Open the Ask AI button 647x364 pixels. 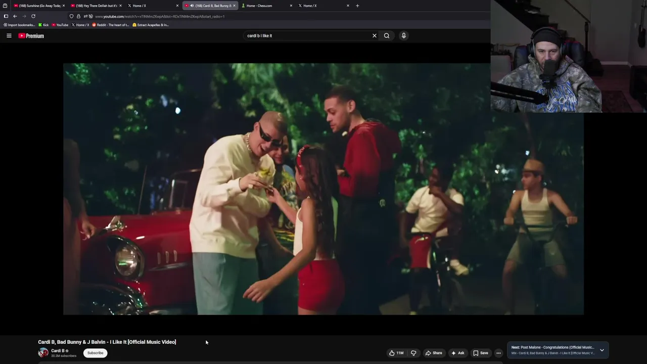coord(457,353)
